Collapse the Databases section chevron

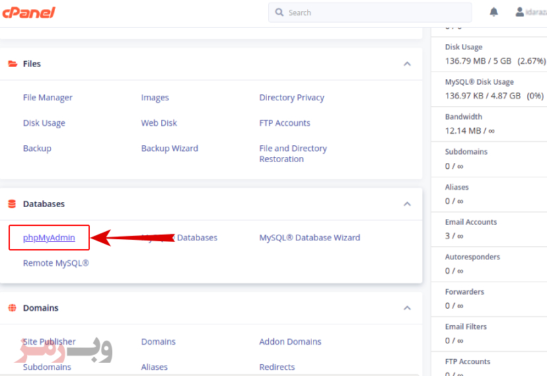407,204
